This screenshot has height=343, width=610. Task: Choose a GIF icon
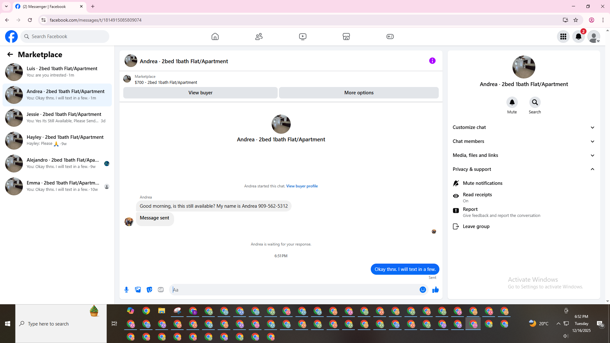tap(161, 290)
